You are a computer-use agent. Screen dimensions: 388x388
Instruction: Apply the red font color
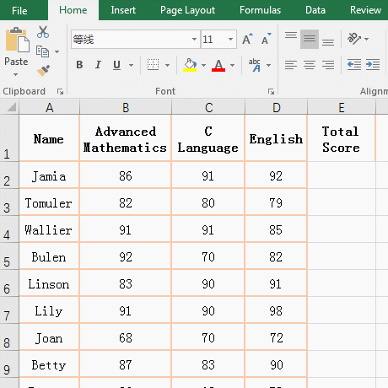pos(218,65)
